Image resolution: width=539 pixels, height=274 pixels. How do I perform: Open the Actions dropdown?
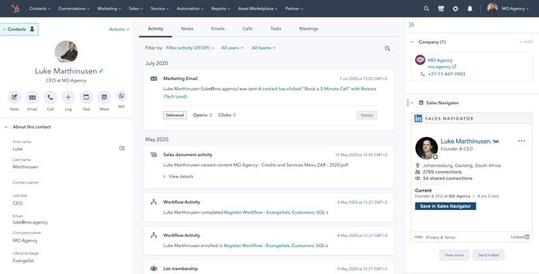click(119, 29)
